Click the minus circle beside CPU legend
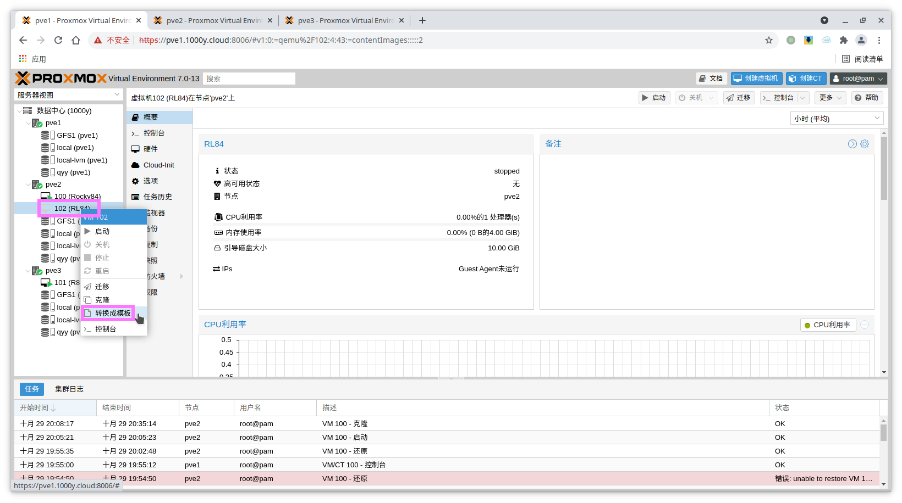Screen dimensions: 902x503 865,325
